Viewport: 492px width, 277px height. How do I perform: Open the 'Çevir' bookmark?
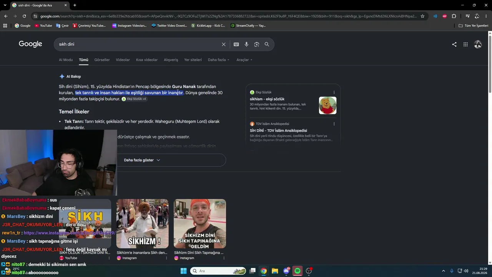click(62, 26)
